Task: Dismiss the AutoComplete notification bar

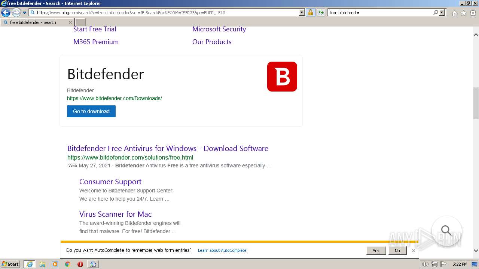Action: point(414,251)
